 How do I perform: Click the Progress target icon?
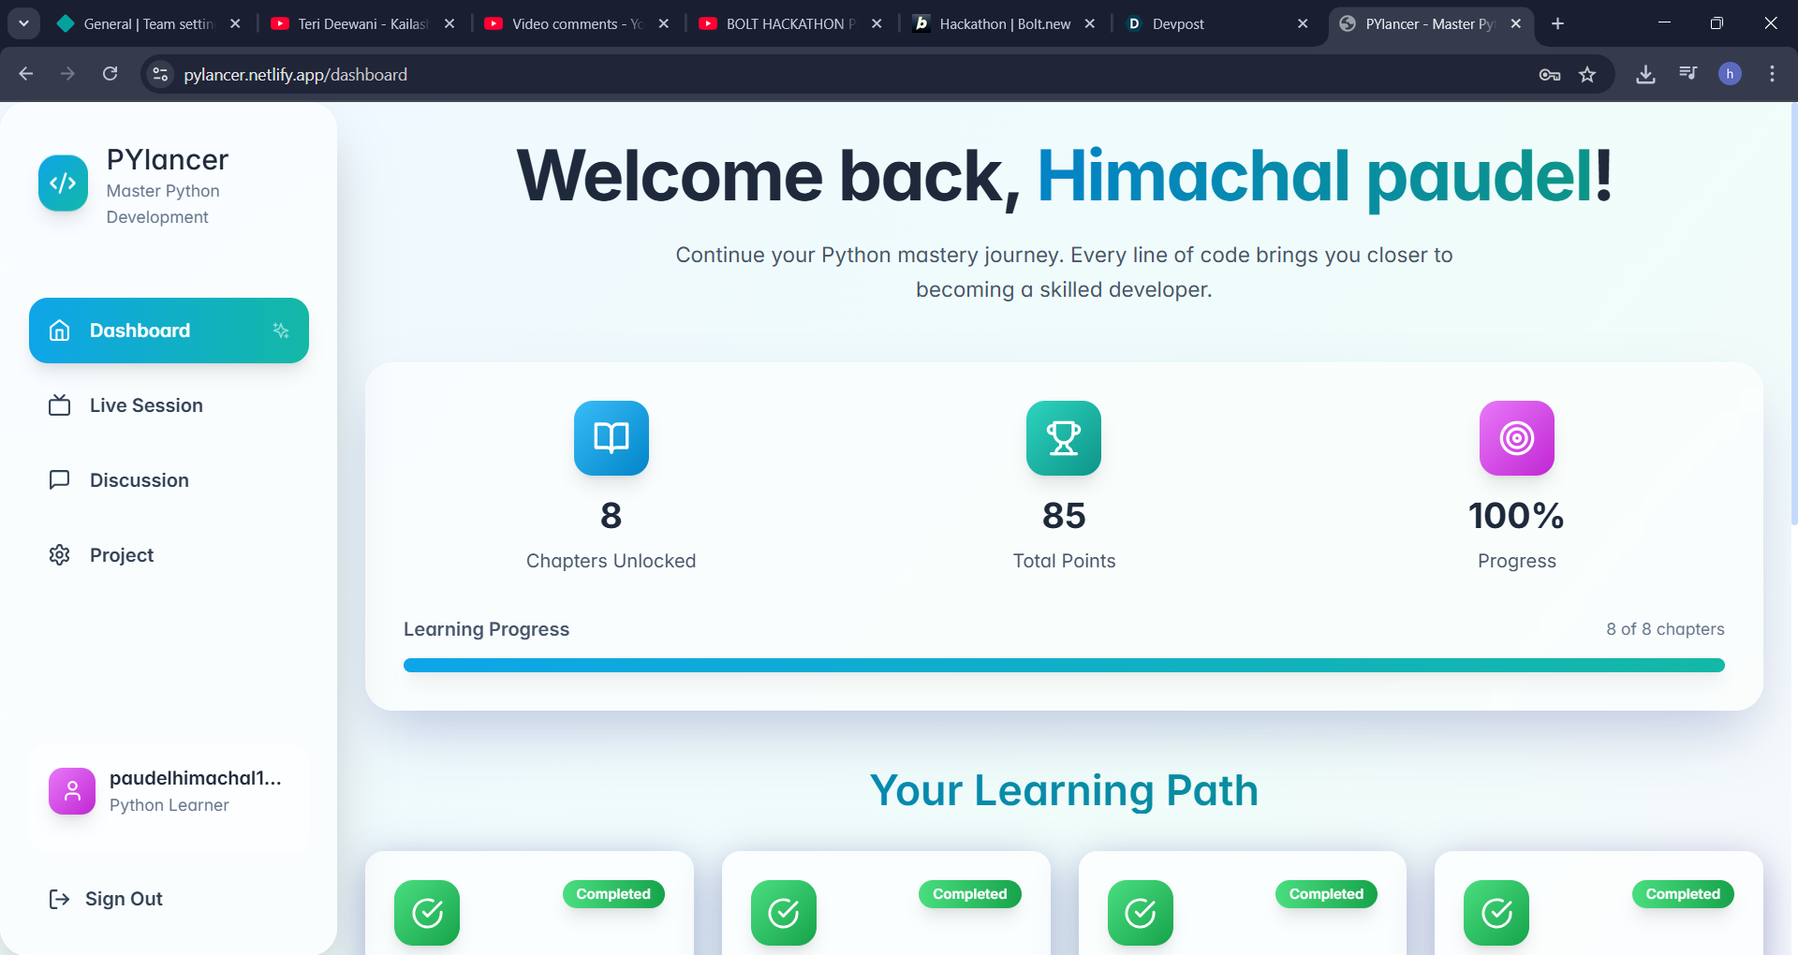click(x=1517, y=438)
